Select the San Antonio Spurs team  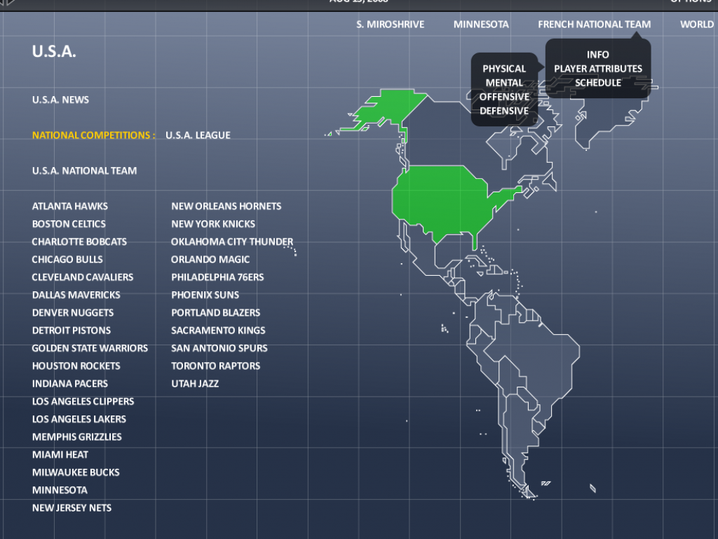(219, 348)
